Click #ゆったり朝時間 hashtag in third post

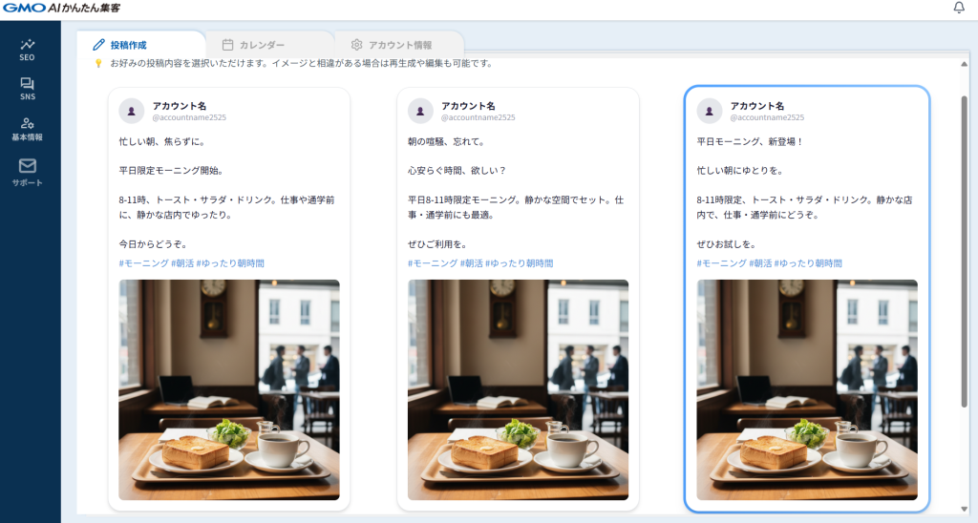click(808, 263)
